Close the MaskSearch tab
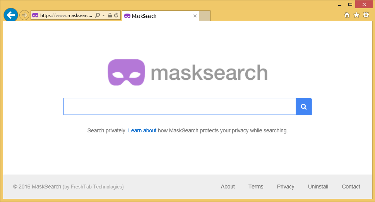 195,16
